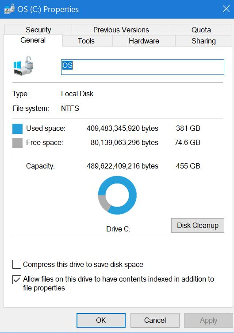Screen dimensions: 234x333
Task: Open the Hardware tab
Action: (x=144, y=41)
